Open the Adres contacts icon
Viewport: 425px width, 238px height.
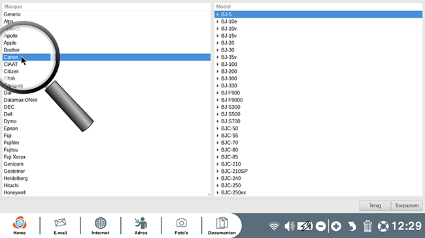coord(141,226)
